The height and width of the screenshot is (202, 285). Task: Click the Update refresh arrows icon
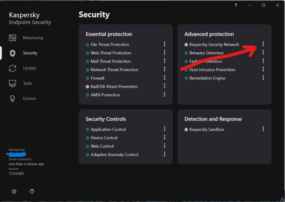click(x=13, y=68)
